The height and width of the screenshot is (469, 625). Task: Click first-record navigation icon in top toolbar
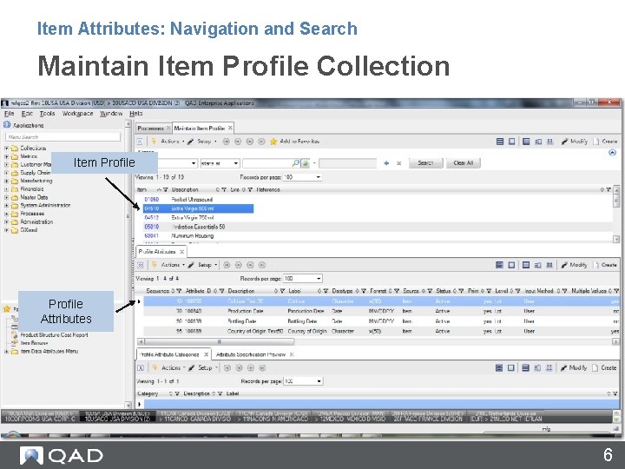click(x=226, y=142)
